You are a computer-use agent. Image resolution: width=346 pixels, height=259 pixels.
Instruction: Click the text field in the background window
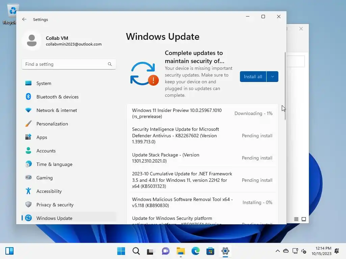[296, 61]
